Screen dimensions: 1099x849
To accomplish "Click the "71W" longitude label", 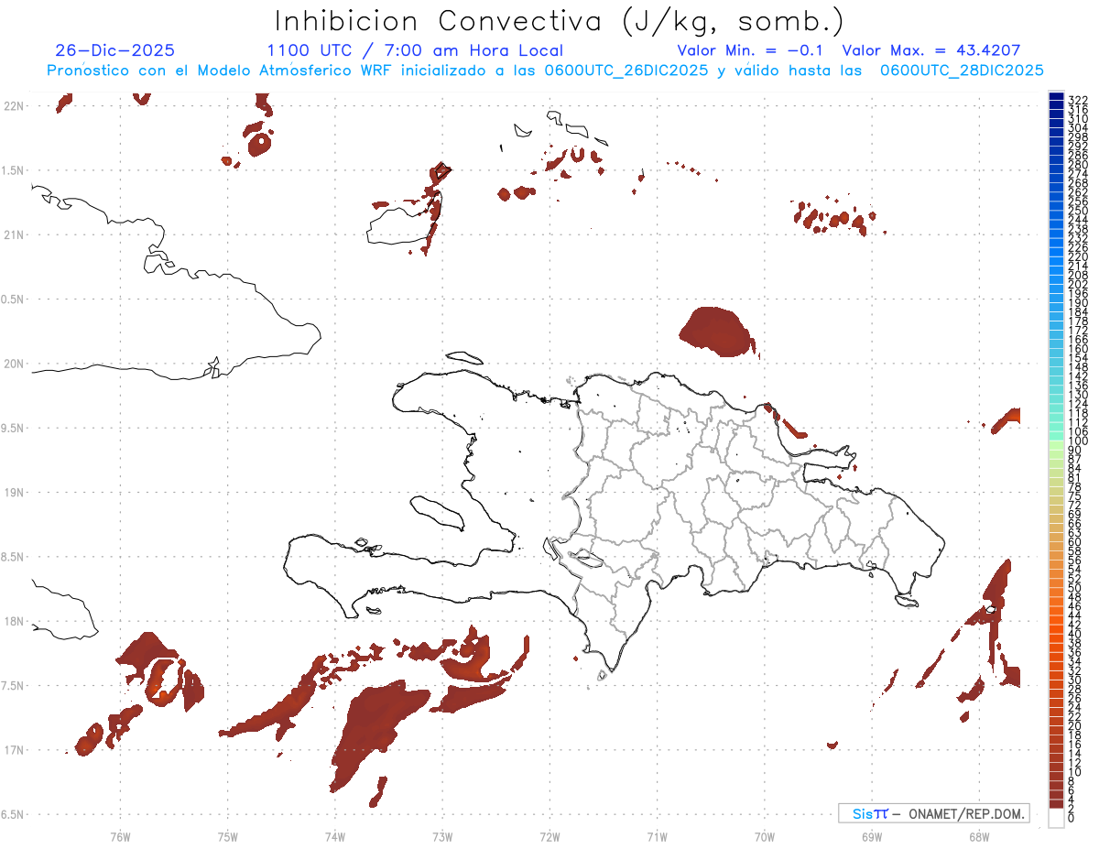I will [x=658, y=837].
